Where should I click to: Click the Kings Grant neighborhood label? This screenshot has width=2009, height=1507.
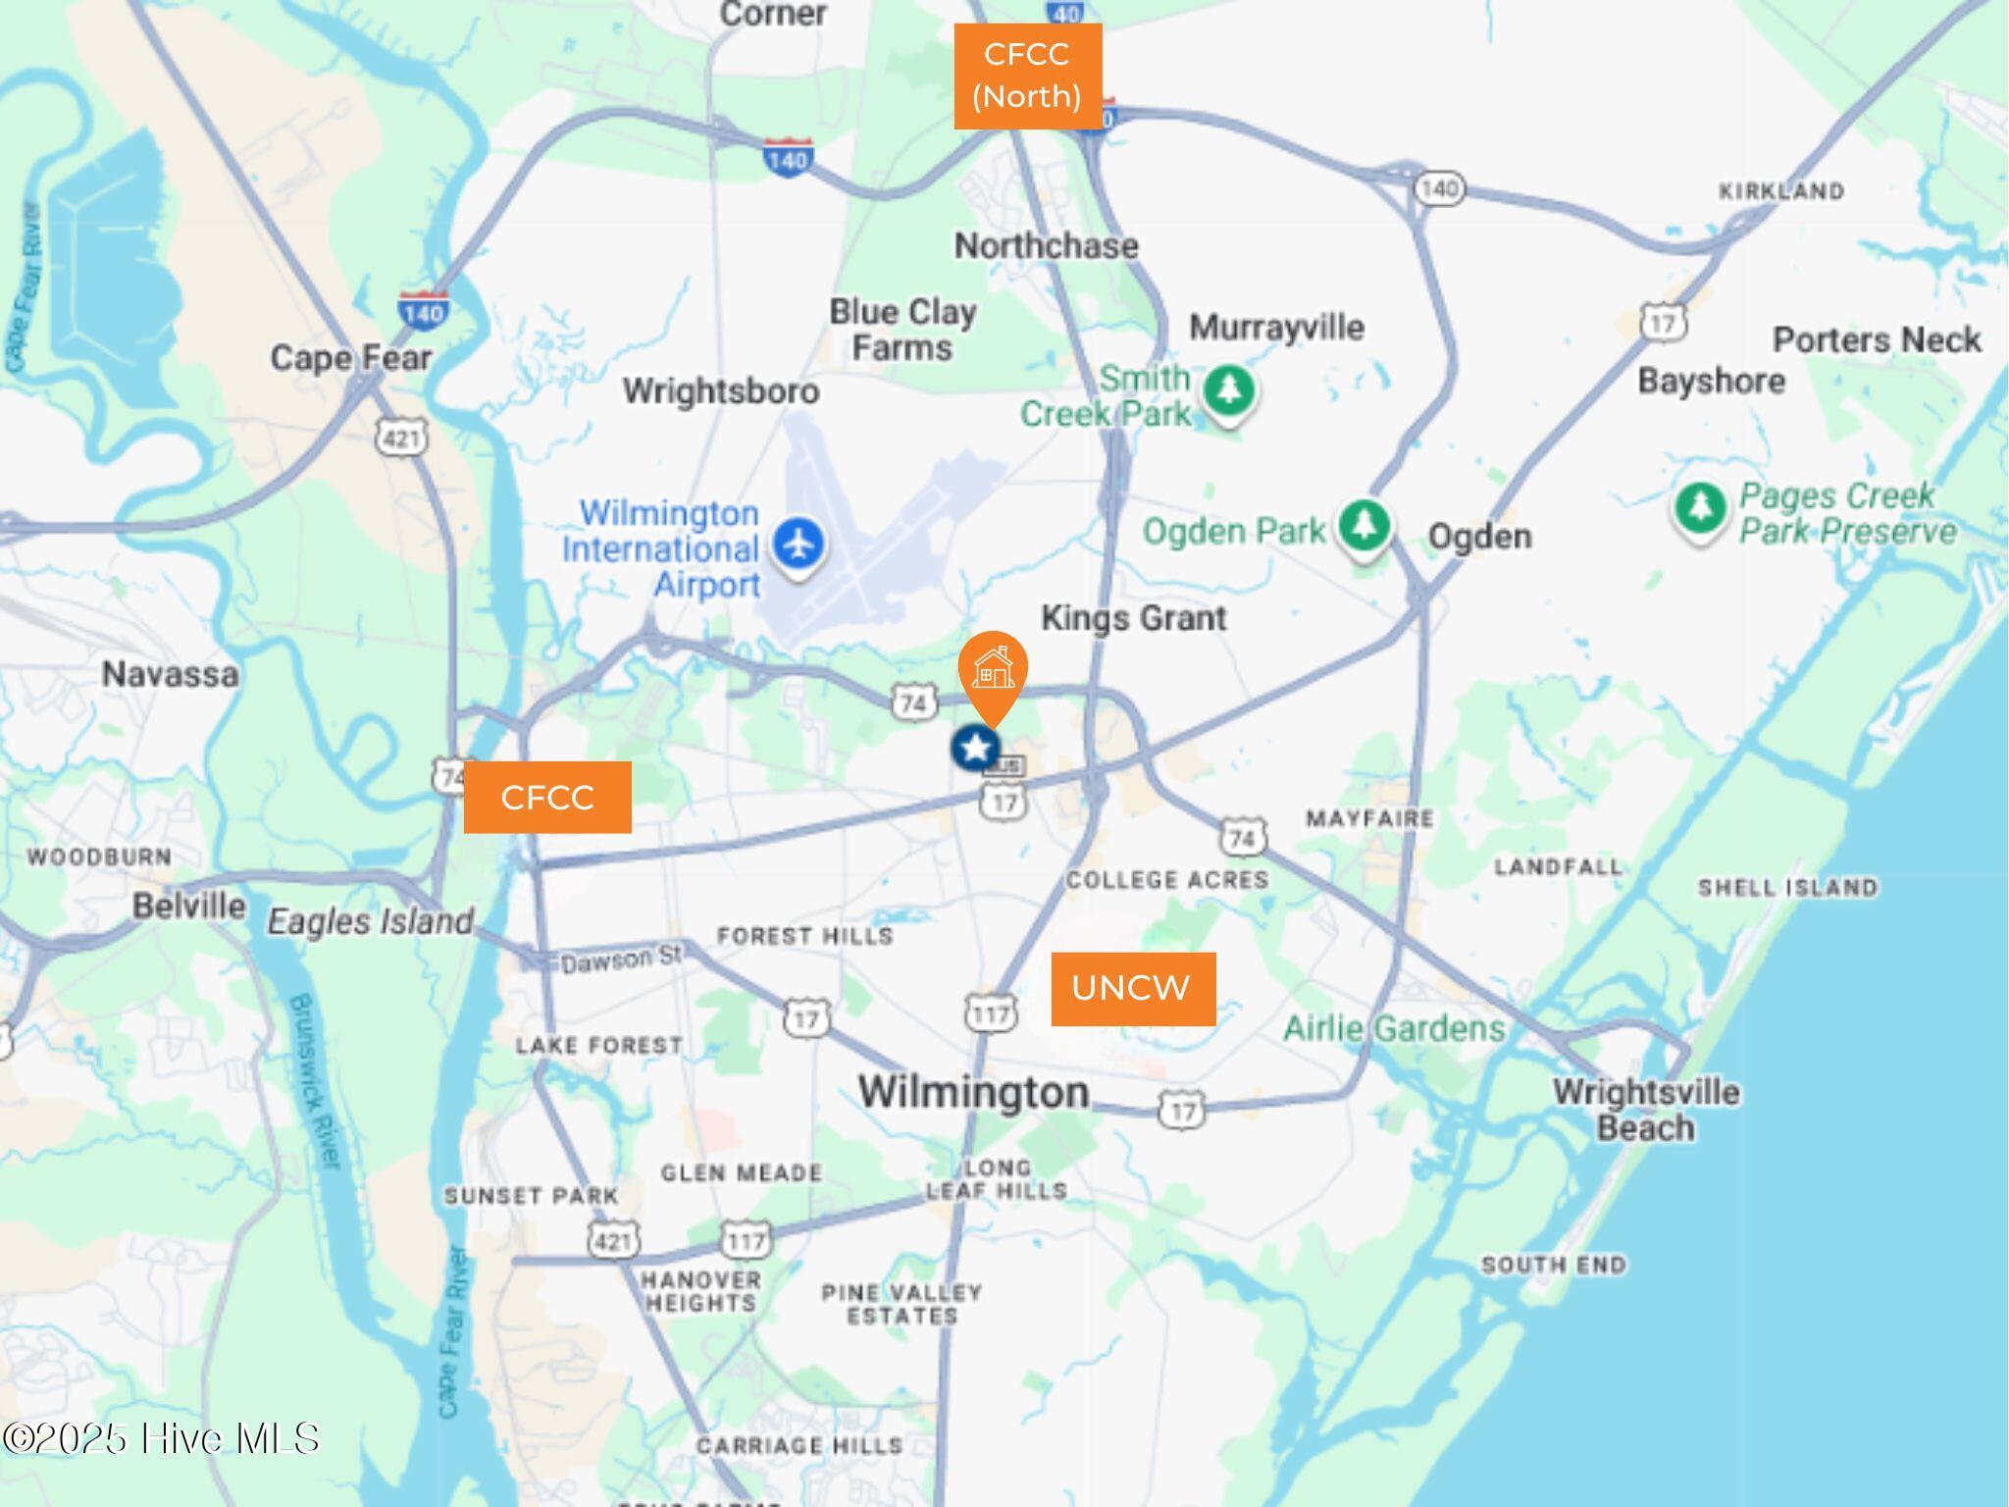click(x=1134, y=618)
